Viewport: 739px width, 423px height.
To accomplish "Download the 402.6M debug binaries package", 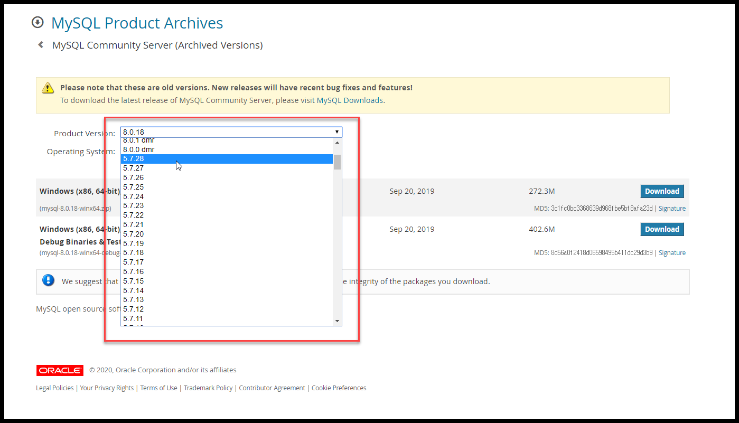I will (x=662, y=229).
